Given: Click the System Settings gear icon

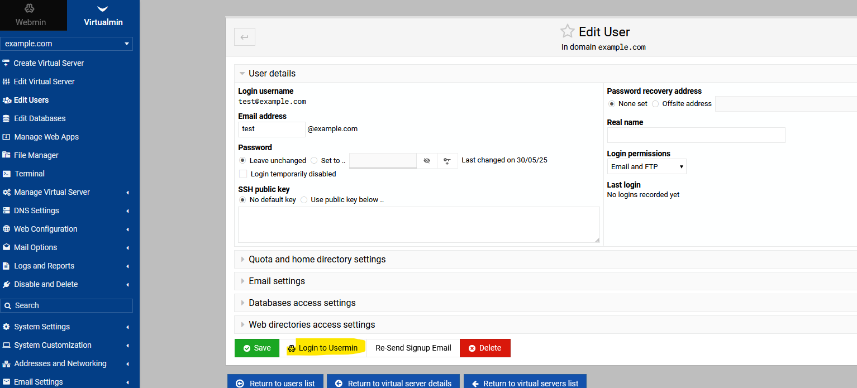Looking at the screenshot, I should point(7,327).
